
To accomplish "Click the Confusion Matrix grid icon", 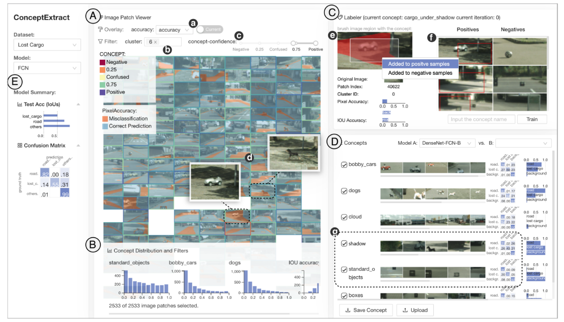I will click(x=20, y=145).
